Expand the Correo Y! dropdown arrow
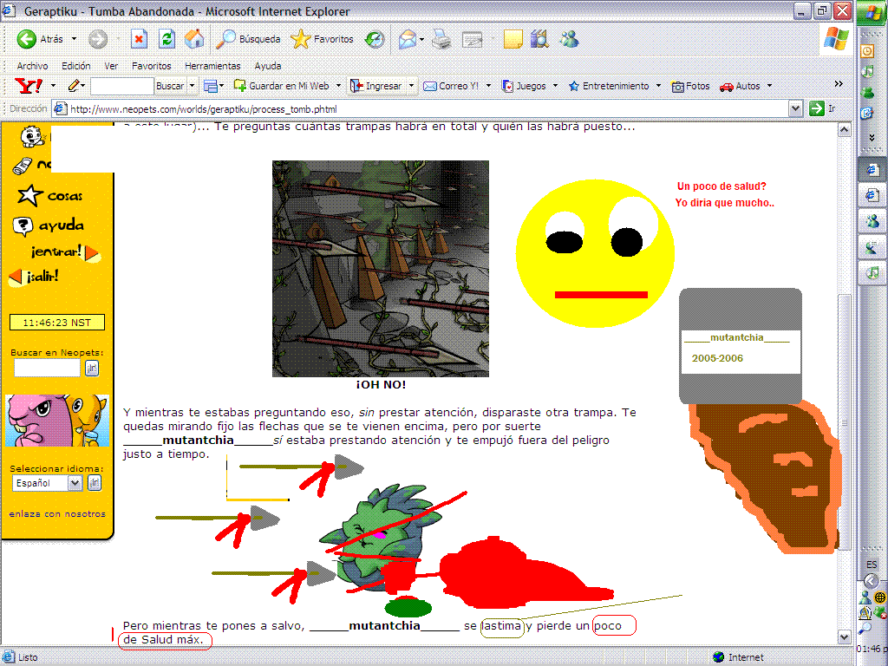This screenshot has width=888, height=666. (x=488, y=86)
